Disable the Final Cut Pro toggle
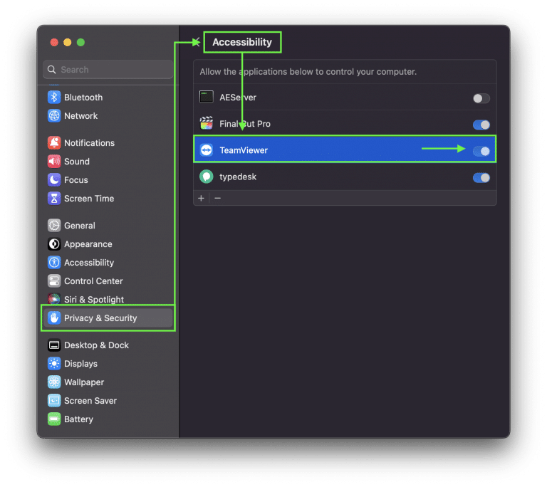This screenshot has height=487, width=547. tap(481, 125)
